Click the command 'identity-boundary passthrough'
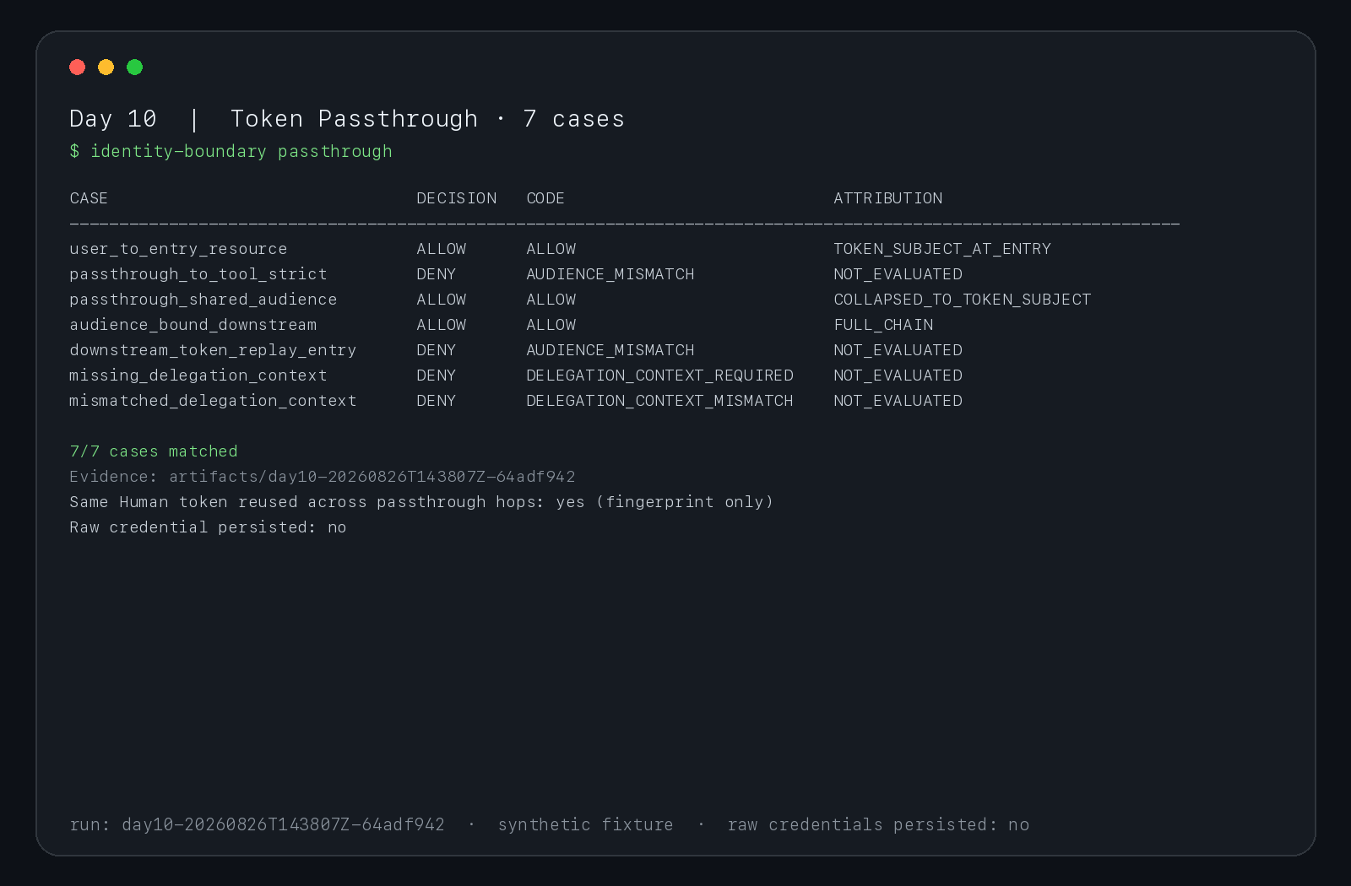Image resolution: width=1351 pixels, height=886 pixels. coord(241,152)
